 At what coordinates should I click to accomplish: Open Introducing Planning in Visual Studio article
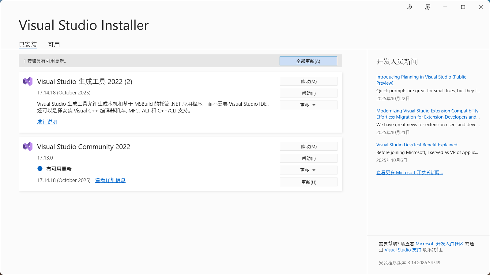coord(421,80)
